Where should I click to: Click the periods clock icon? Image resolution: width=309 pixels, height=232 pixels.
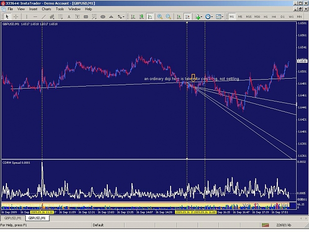coord(208,17)
